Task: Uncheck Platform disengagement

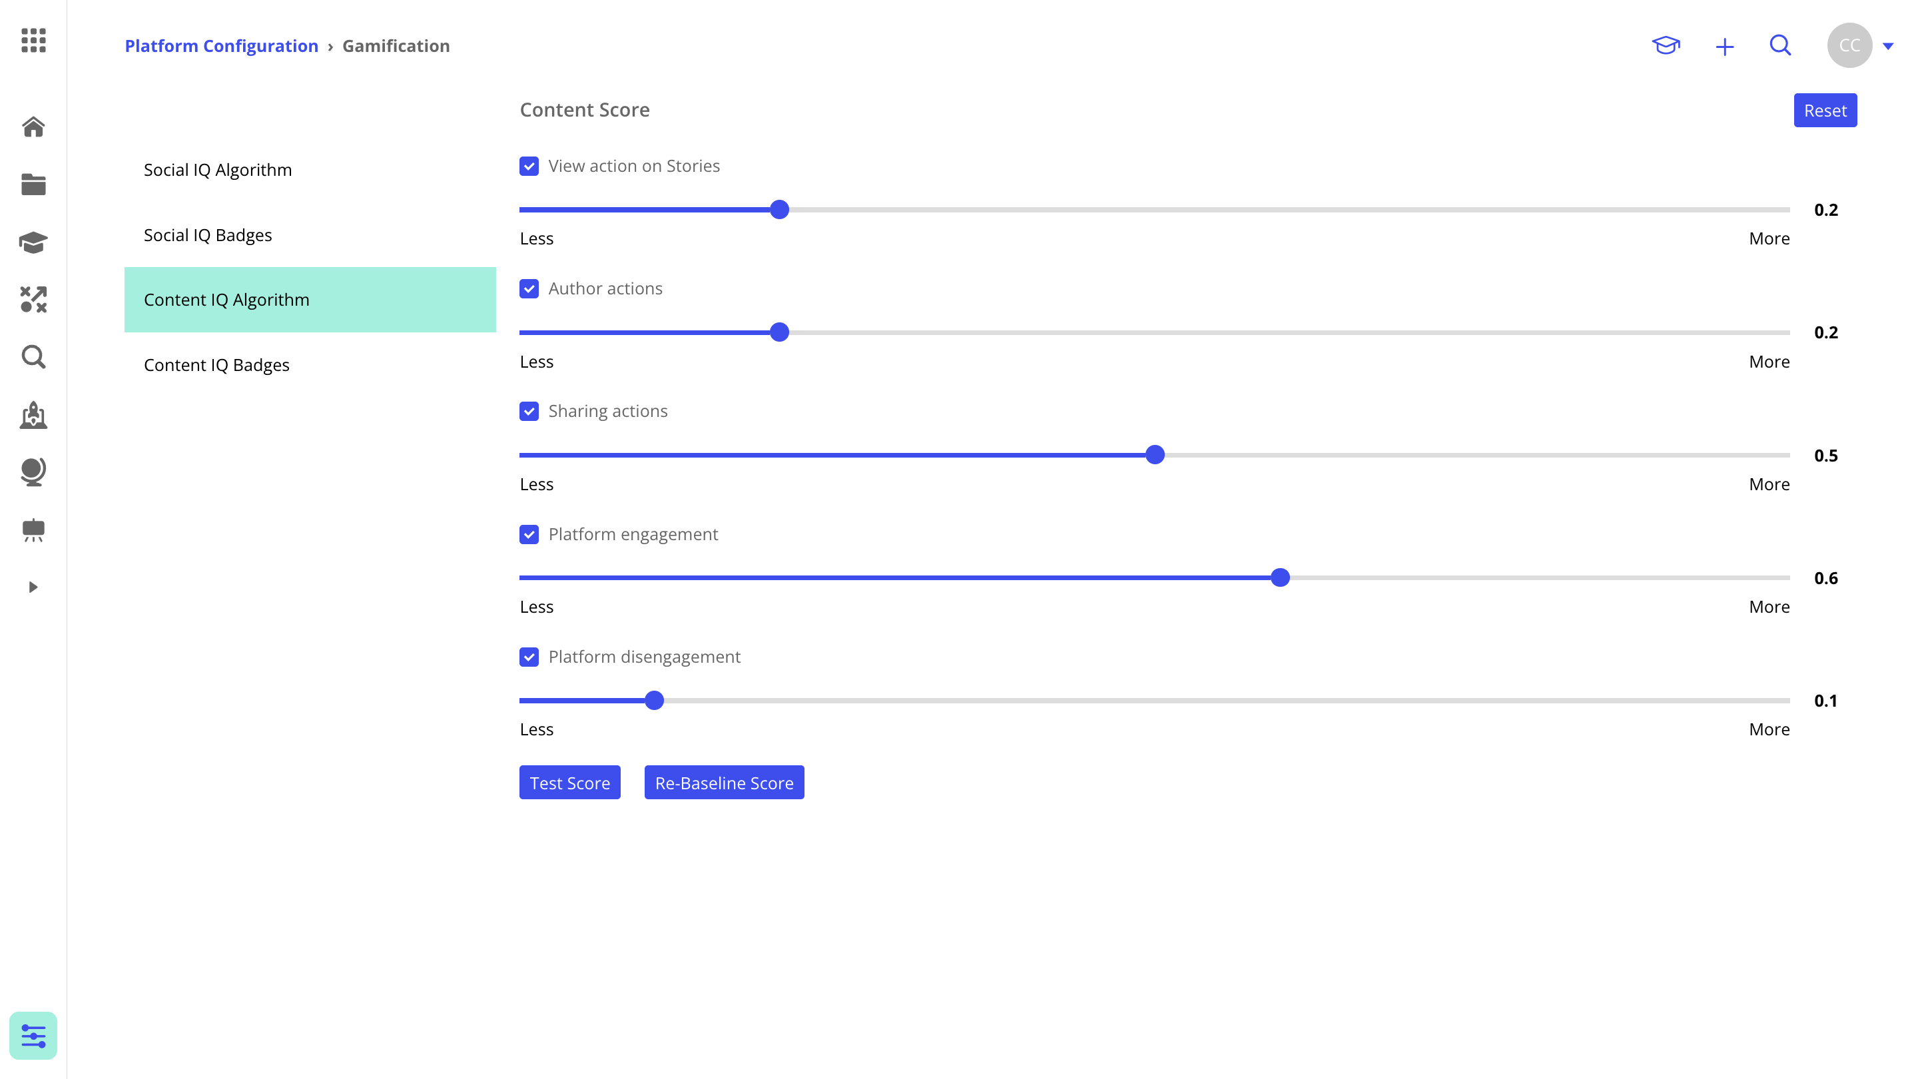Action: 529,657
